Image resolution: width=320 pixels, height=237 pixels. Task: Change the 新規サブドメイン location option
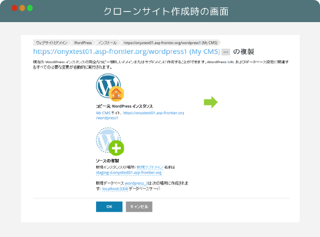pyautogui.click(x=150, y=167)
